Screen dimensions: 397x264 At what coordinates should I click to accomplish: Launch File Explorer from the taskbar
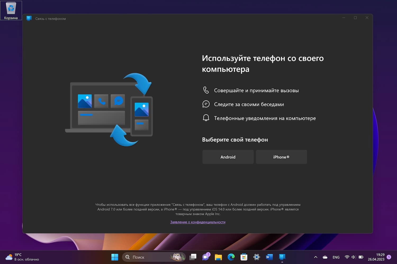(218, 257)
